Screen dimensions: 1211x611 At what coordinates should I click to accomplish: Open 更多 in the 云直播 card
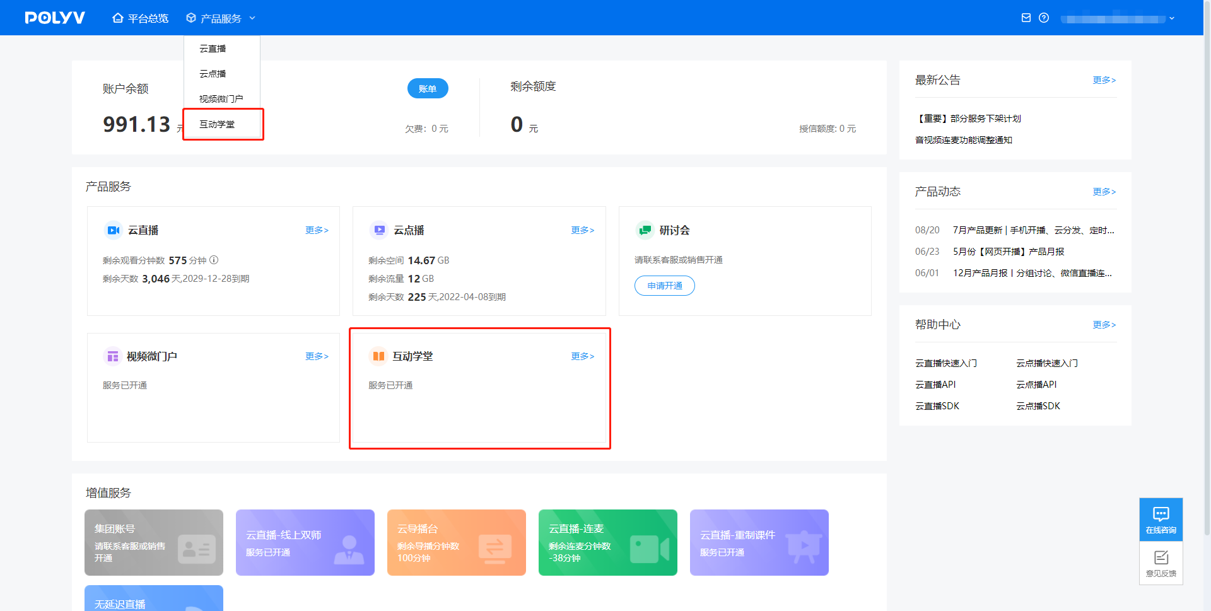tap(317, 230)
